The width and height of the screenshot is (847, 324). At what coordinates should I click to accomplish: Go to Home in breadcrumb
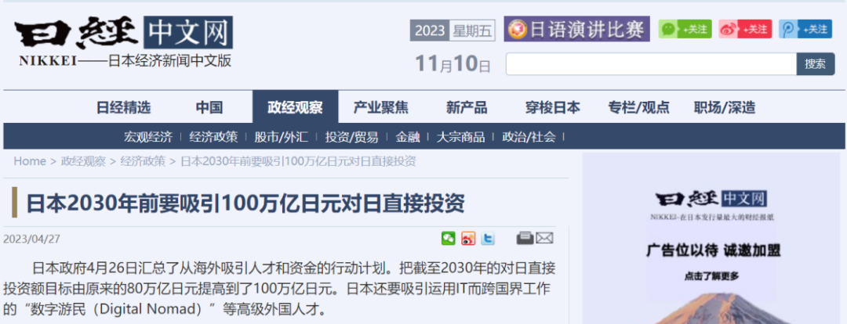(30, 161)
